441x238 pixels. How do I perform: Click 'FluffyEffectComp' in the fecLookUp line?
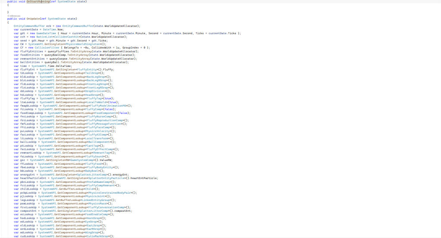point(100,149)
